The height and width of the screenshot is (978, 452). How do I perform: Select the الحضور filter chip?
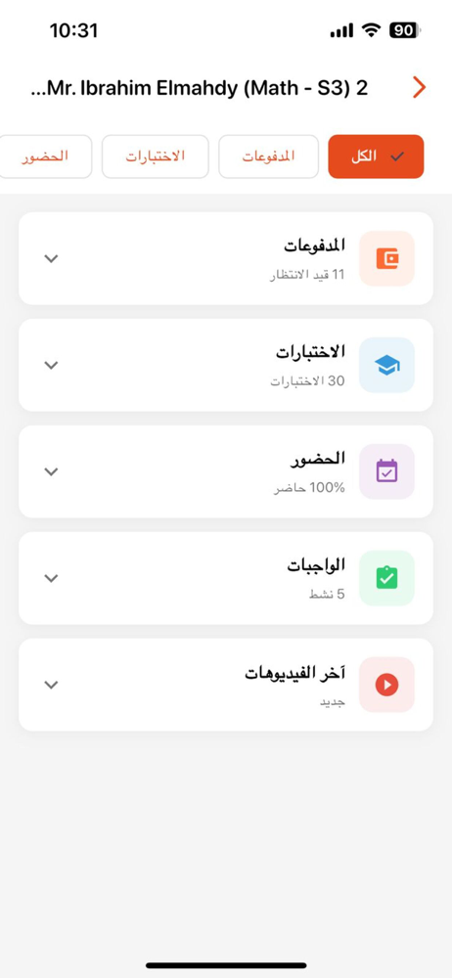44,156
